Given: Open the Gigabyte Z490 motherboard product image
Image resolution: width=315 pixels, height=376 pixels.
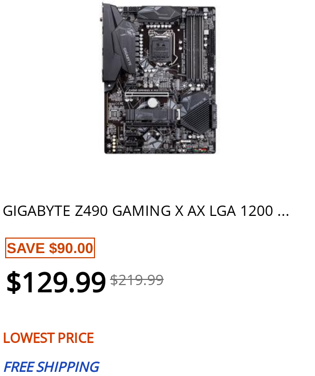Looking at the screenshot, I should pos(159,78).
